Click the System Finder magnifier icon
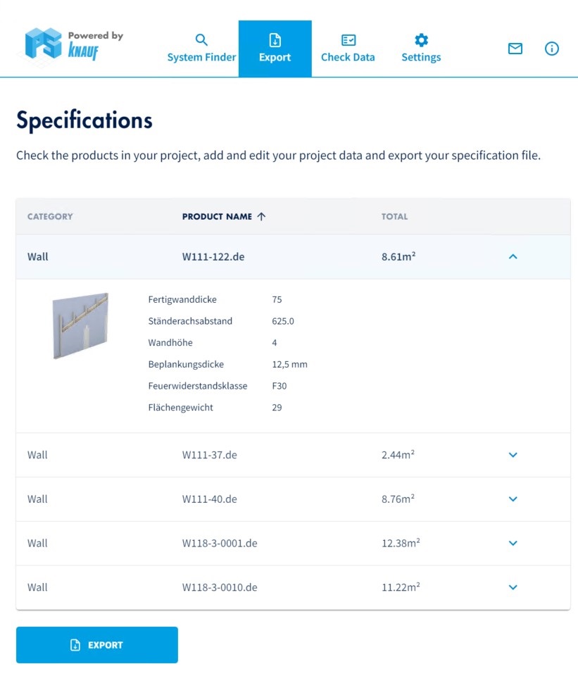 (201, 40)
